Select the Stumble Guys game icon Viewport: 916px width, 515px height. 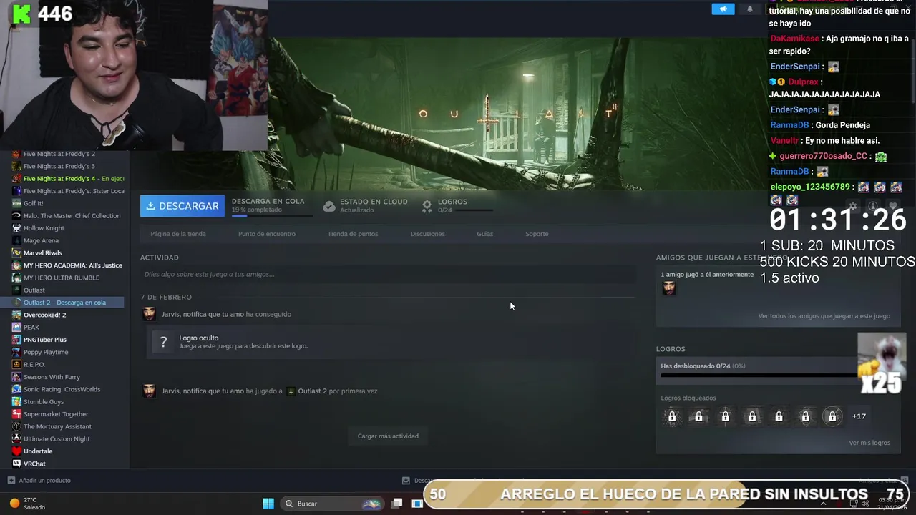coord(17,401)
